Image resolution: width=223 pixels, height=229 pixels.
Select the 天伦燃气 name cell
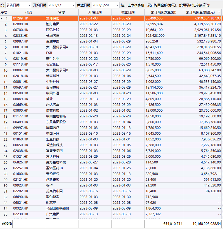point(62,174)
